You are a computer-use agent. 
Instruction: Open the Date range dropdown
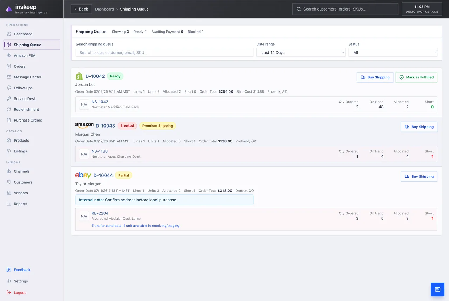301,53
